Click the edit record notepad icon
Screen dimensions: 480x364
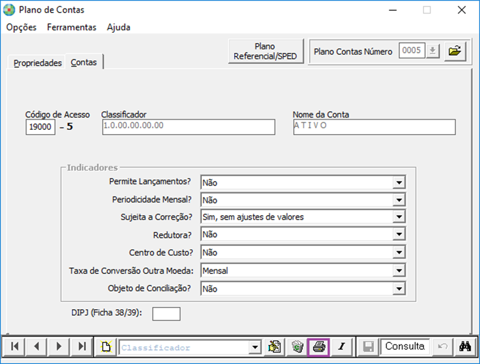[275, 347]
